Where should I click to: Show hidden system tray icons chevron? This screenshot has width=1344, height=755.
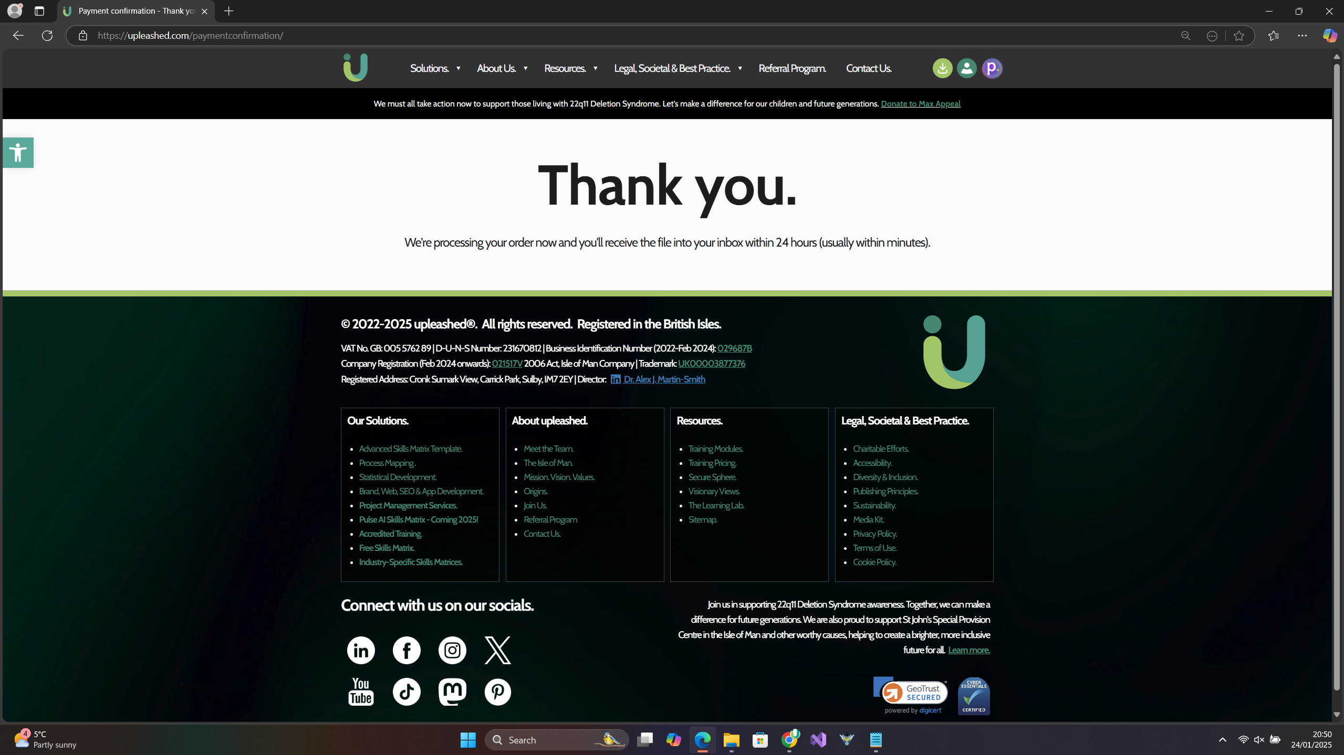point(1223,740)
